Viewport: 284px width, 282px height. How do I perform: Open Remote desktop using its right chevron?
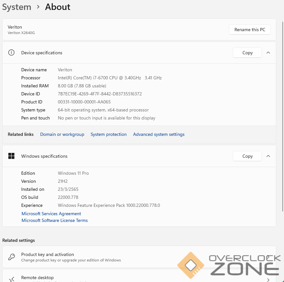268,280
